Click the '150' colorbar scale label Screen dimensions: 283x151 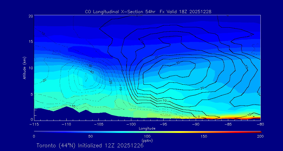(204, 136)
